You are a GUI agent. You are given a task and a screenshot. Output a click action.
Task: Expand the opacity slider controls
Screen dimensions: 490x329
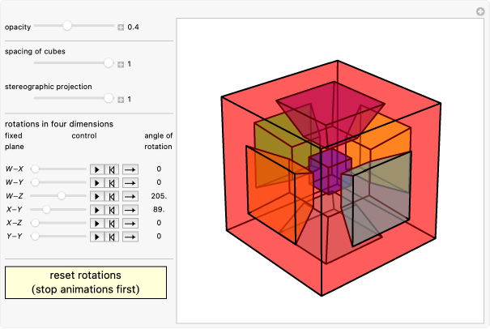[121, 28]
